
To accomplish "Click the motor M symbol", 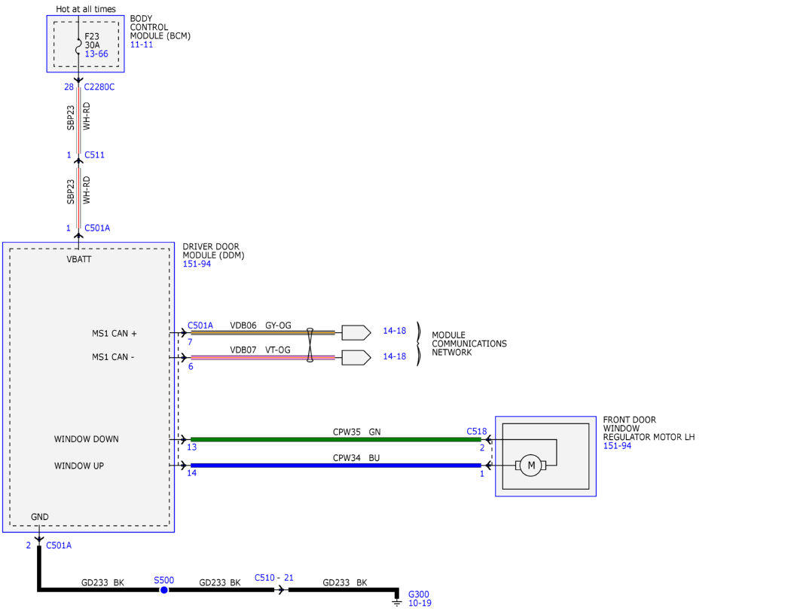I will click(530, 465).
